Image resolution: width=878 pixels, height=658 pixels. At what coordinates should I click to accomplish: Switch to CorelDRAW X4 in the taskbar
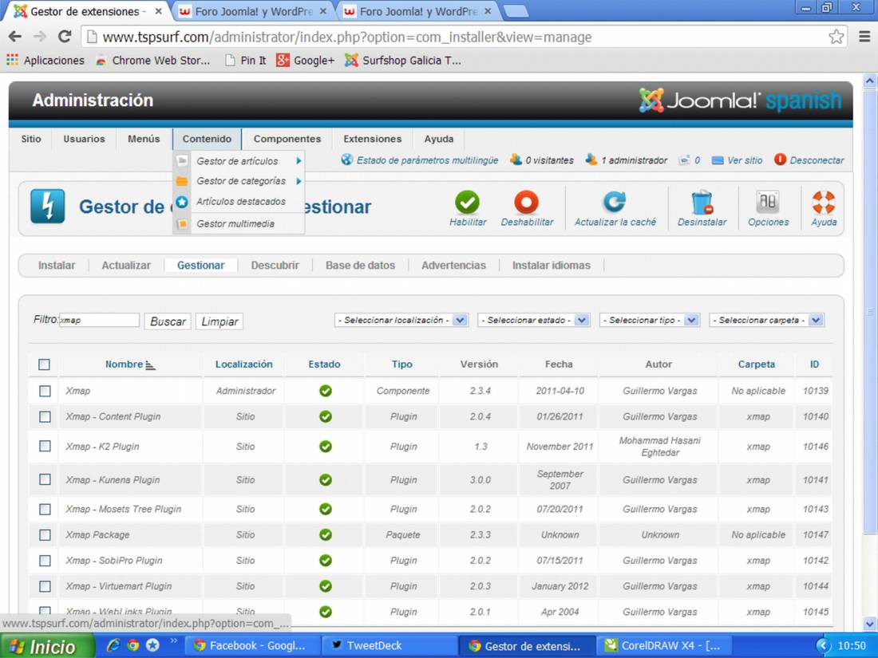pyautogui.click(x=665, y=646)
